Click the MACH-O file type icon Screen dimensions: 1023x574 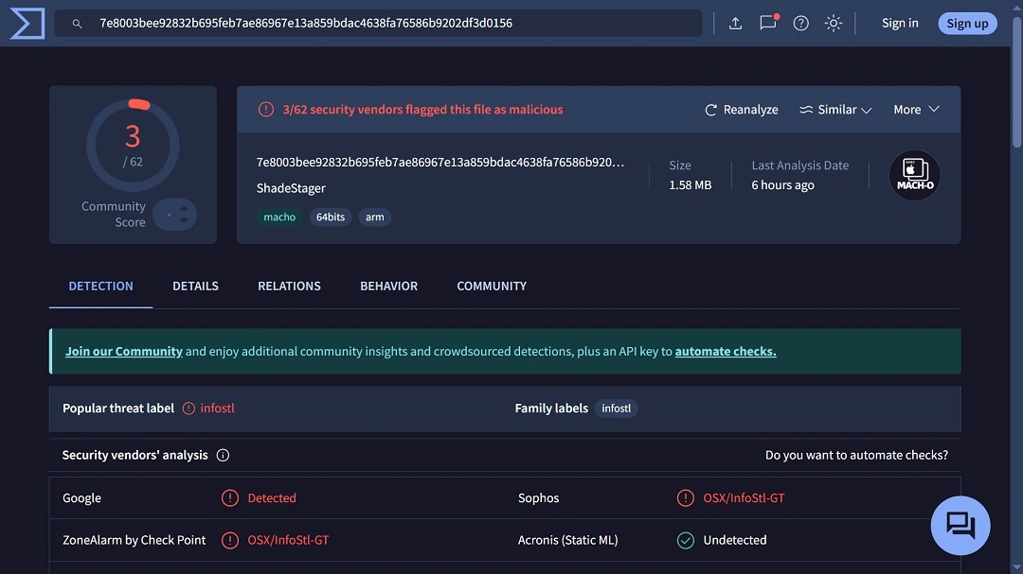tap(913, 175)
